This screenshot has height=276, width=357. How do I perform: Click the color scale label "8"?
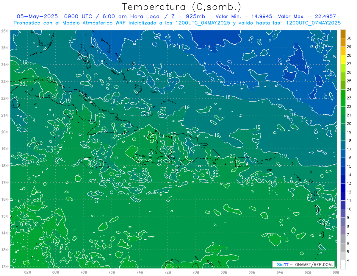point(348,226)
